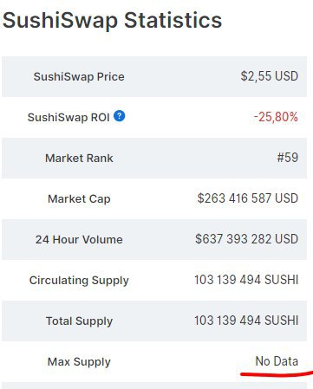The width and height of the screenshot is (313, 389).
Task: Select the Total Supply label
Action: click(79, 321)
